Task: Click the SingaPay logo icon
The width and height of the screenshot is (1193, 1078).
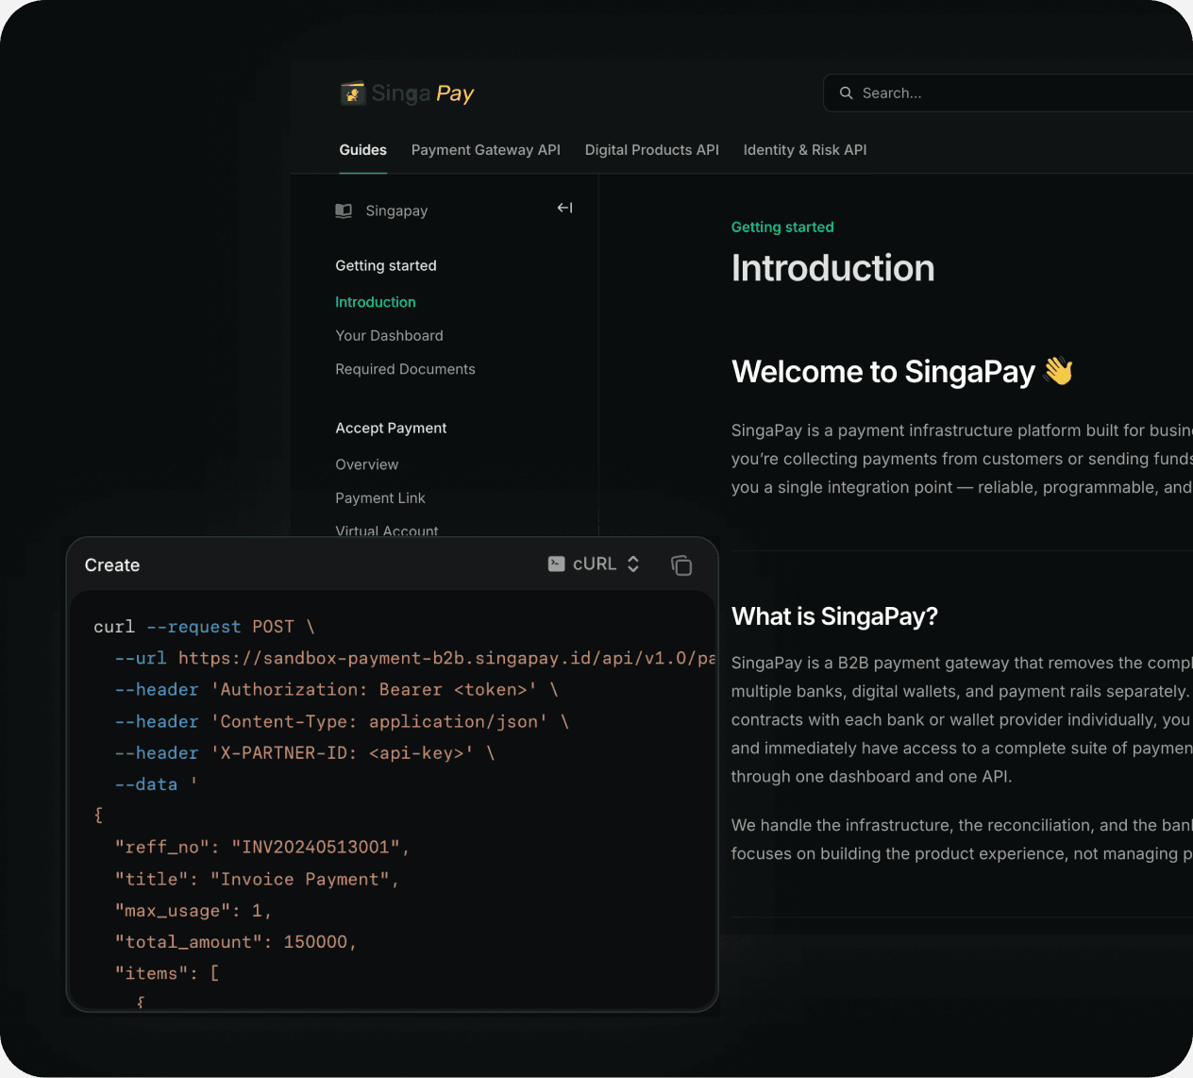Action: [353, 93]
